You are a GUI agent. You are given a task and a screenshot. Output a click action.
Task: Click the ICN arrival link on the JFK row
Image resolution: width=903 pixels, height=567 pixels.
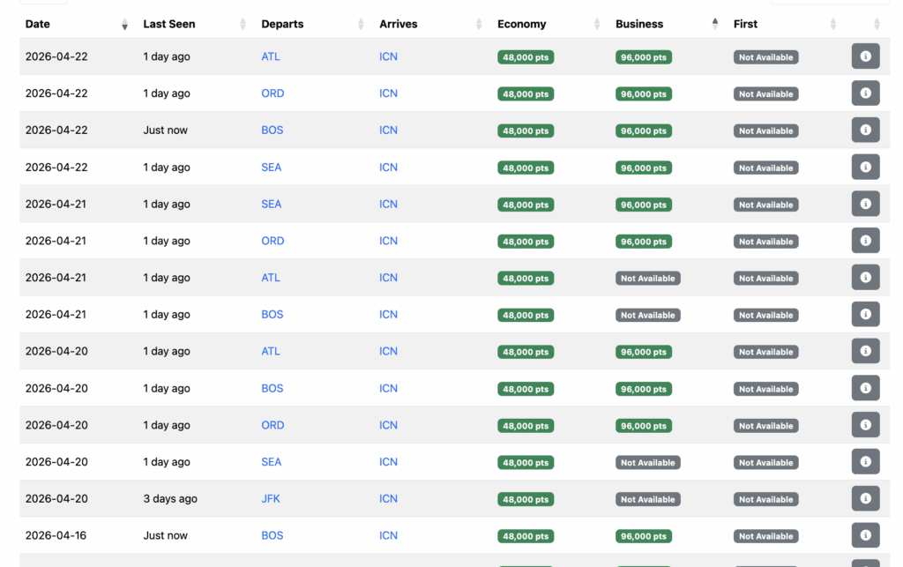tap(388, 498)
